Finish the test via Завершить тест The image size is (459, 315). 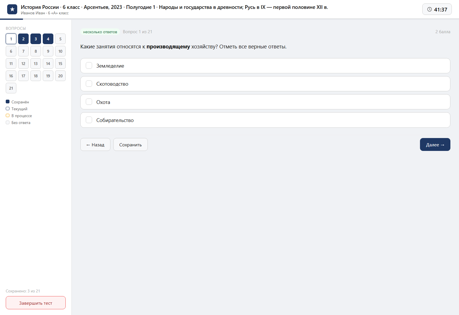pos(36,303)
